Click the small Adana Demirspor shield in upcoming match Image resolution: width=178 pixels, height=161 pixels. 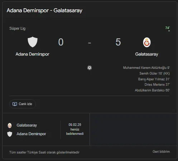[x=10, y=134]
